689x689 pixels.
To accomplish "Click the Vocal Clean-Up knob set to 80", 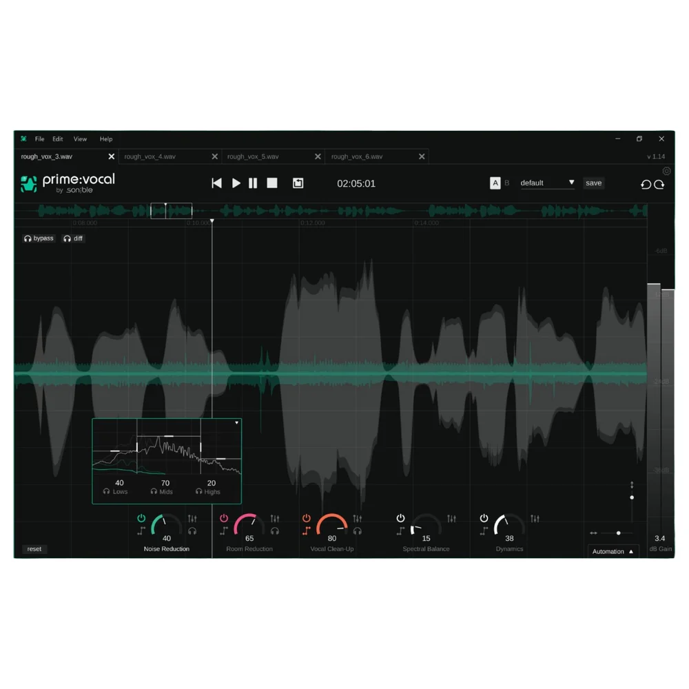I will tap(332, 525).
